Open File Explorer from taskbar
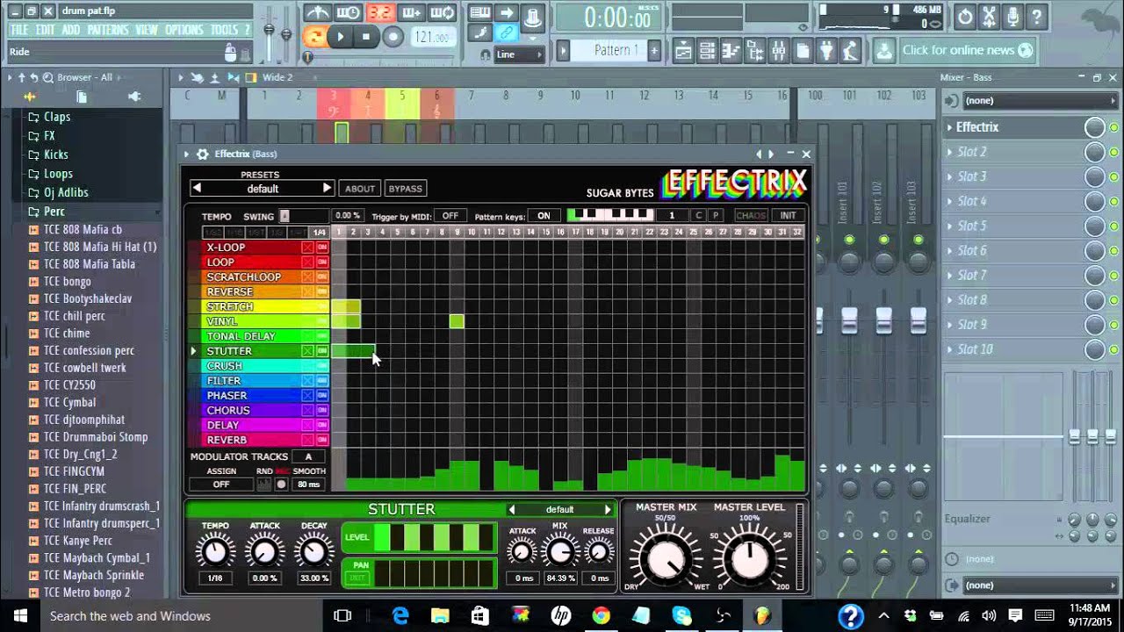This screenshot has width=1124, height=632. tap(440, 615)
